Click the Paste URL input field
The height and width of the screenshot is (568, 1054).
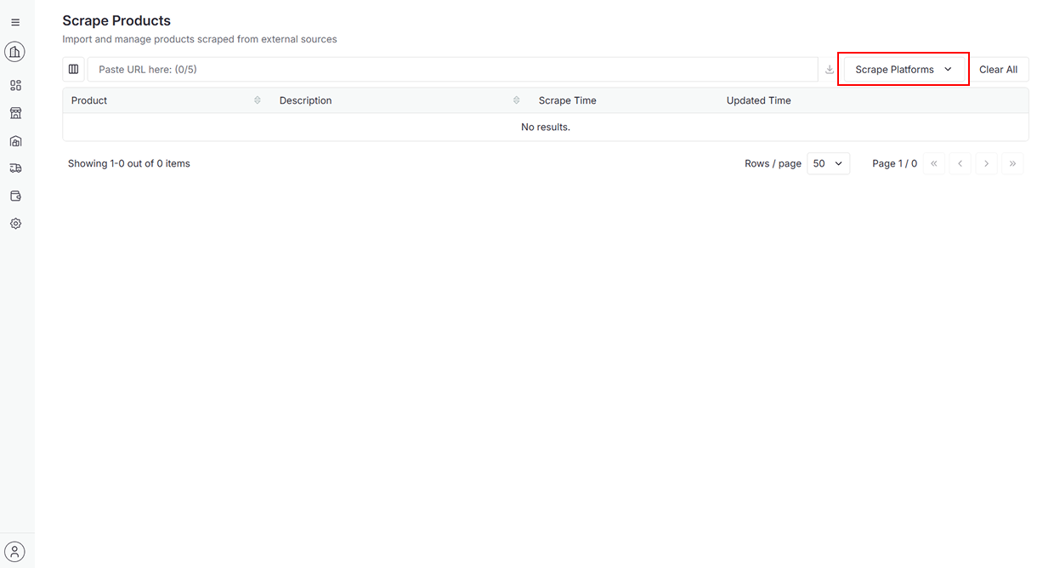click(452, 70)
